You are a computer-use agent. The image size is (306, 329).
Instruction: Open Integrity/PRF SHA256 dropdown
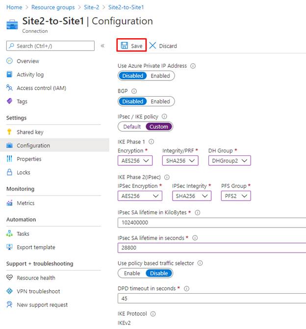click(x=180, y=160)
